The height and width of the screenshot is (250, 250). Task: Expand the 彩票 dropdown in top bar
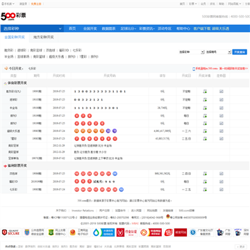[192, 3]
